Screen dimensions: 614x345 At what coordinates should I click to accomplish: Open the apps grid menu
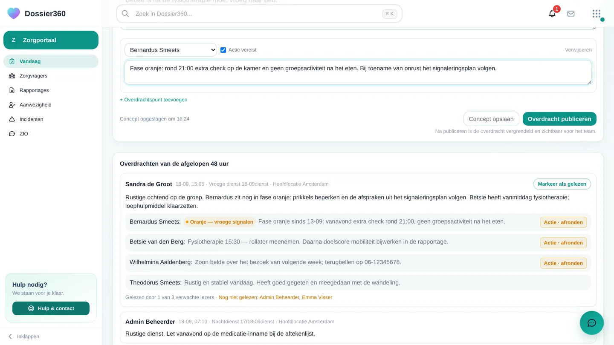597,14
